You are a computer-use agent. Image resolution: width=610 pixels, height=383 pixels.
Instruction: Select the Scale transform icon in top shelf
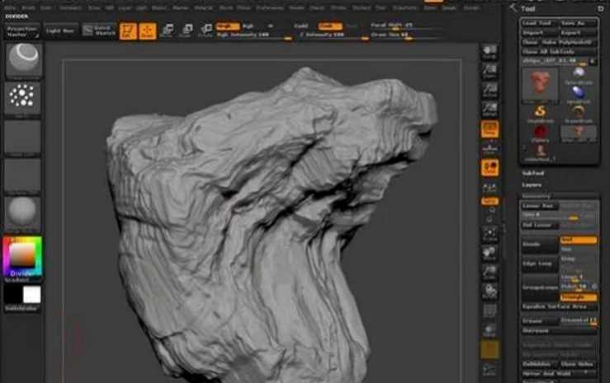click(187, 30)
